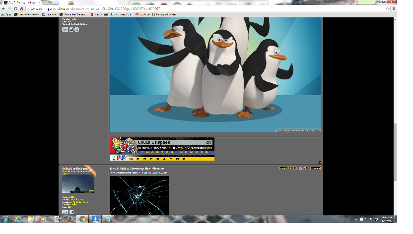Viewport: 413px width, 234px height.
Task: Open the Netflix bookmark
Action: [x=96, y=14]
